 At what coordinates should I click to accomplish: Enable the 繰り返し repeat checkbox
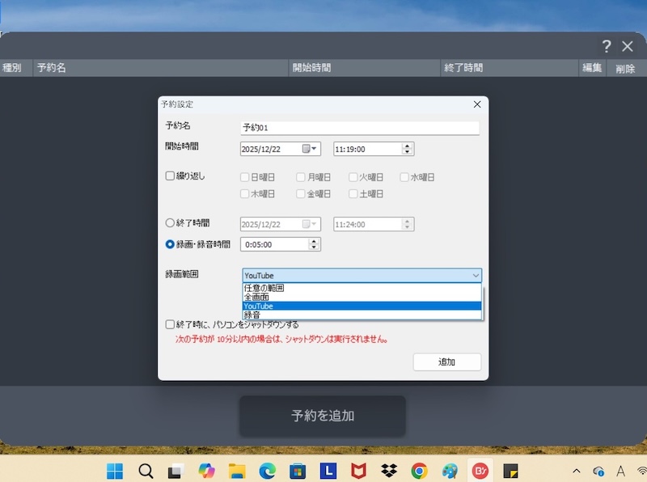point(170,175)
